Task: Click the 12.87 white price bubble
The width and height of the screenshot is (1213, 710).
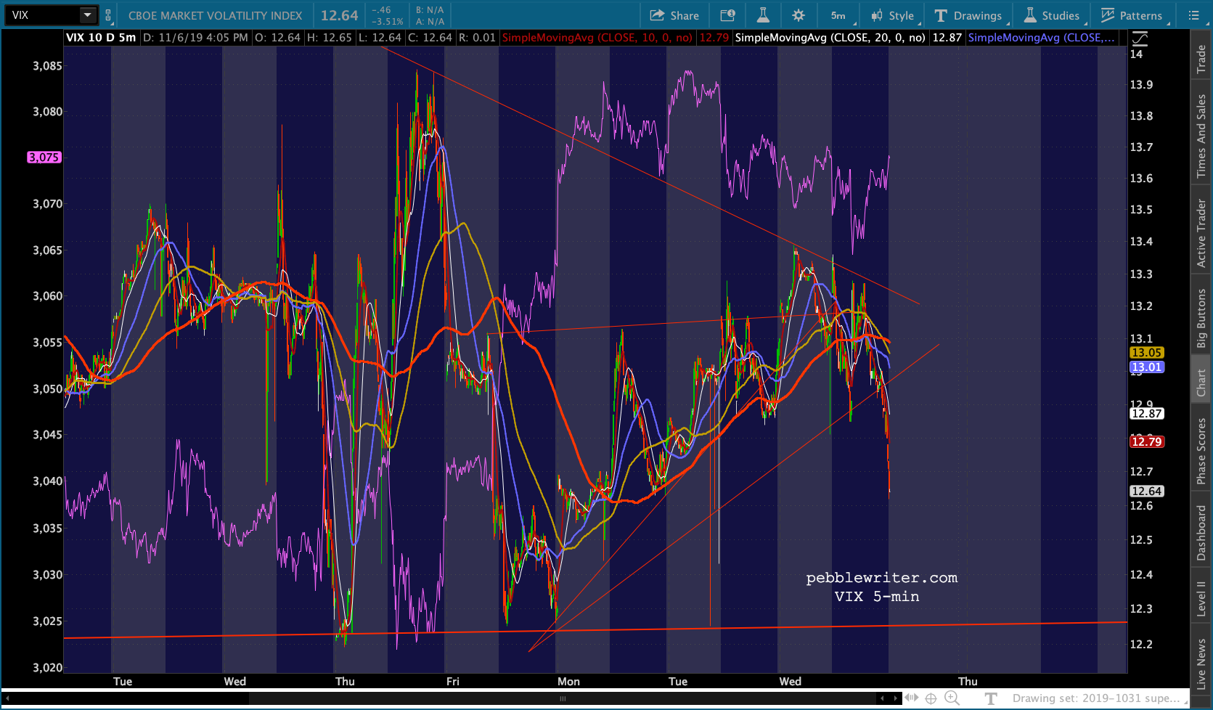Action: (1147, 414)
